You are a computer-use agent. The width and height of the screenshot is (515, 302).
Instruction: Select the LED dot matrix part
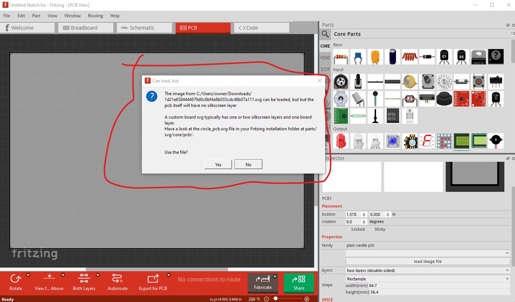click(x=444, y=141)
